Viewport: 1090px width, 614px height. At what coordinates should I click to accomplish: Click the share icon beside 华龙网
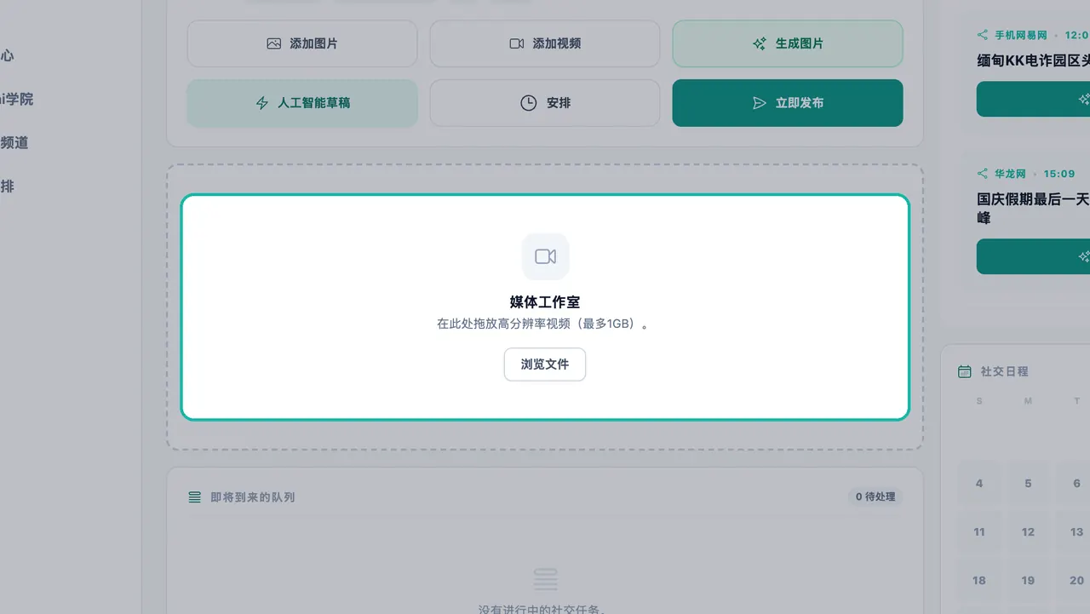[x=983, y=173]
